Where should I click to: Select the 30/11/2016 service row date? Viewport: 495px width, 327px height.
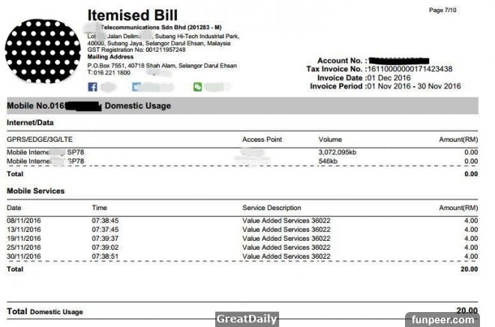pyautogui.click(x=22, y=256)
